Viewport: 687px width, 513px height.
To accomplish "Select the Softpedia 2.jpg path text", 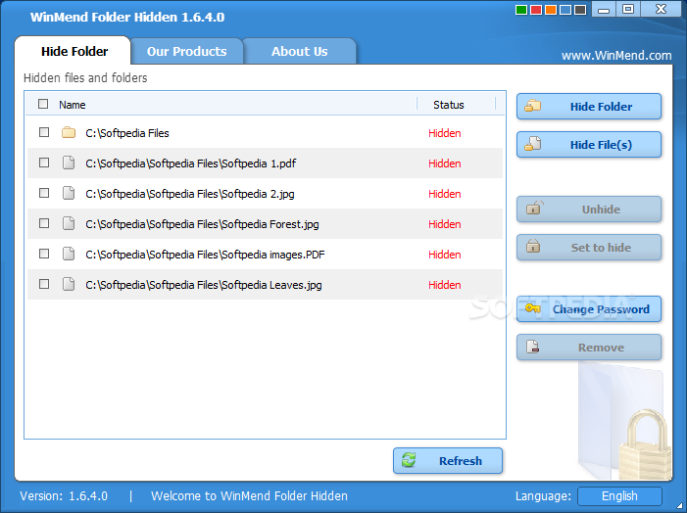I will click(190, 194).
